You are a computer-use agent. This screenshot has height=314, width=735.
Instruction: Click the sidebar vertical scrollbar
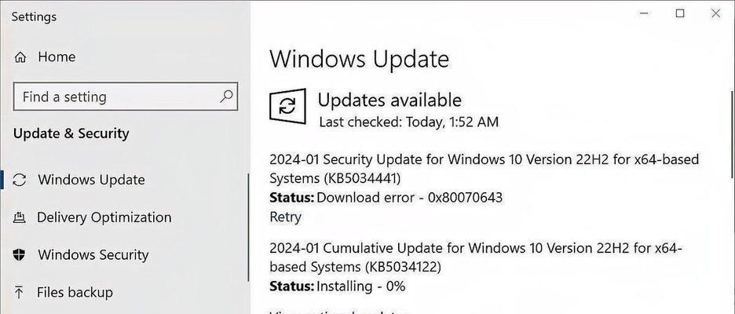click(x=248, y=228)
